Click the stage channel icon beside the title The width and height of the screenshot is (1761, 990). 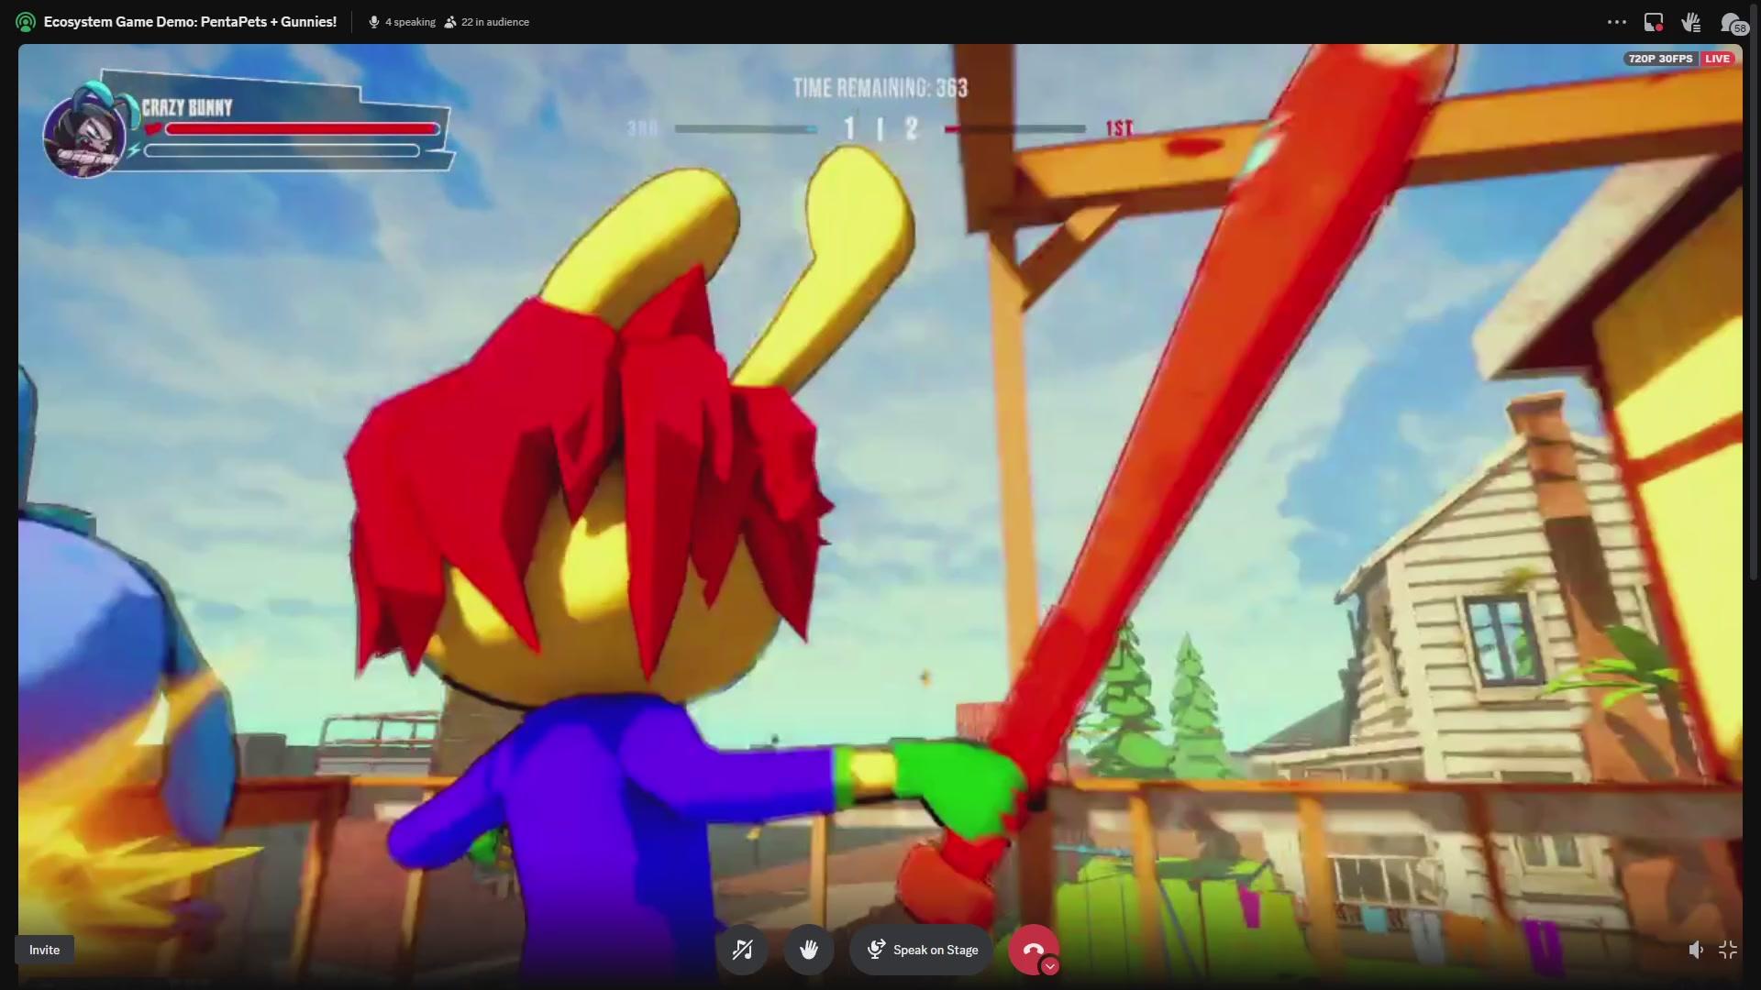pos(26,22)
